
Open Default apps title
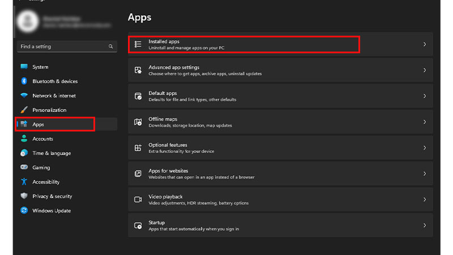[x=163, y=93]
